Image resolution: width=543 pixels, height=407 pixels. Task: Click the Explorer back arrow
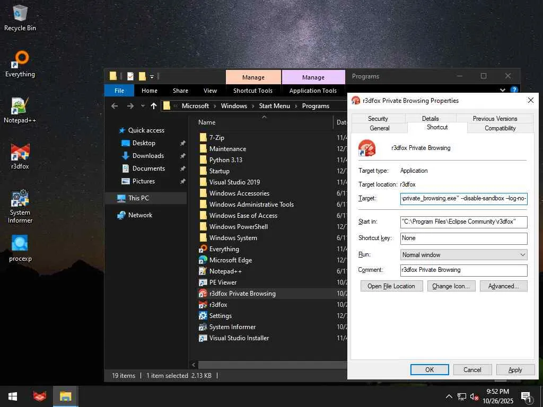point(115,106)
